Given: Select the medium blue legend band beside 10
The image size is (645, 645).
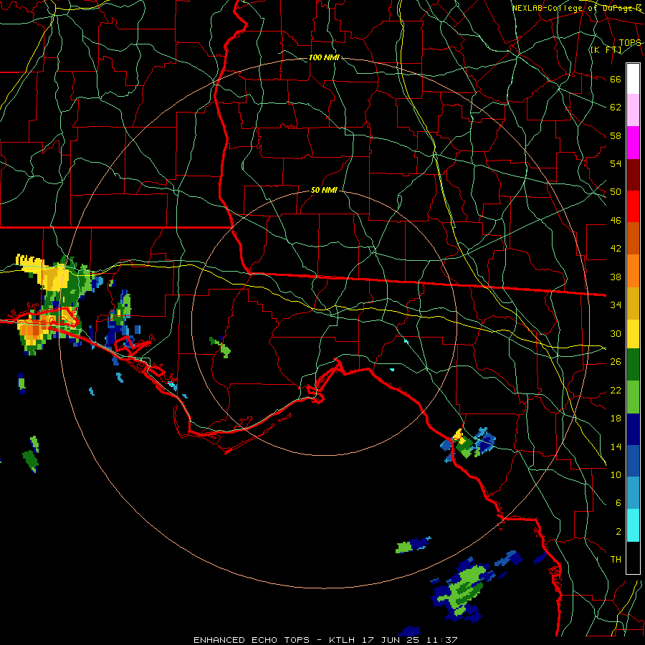Looking at the screenshot, I should pos(633,461).
